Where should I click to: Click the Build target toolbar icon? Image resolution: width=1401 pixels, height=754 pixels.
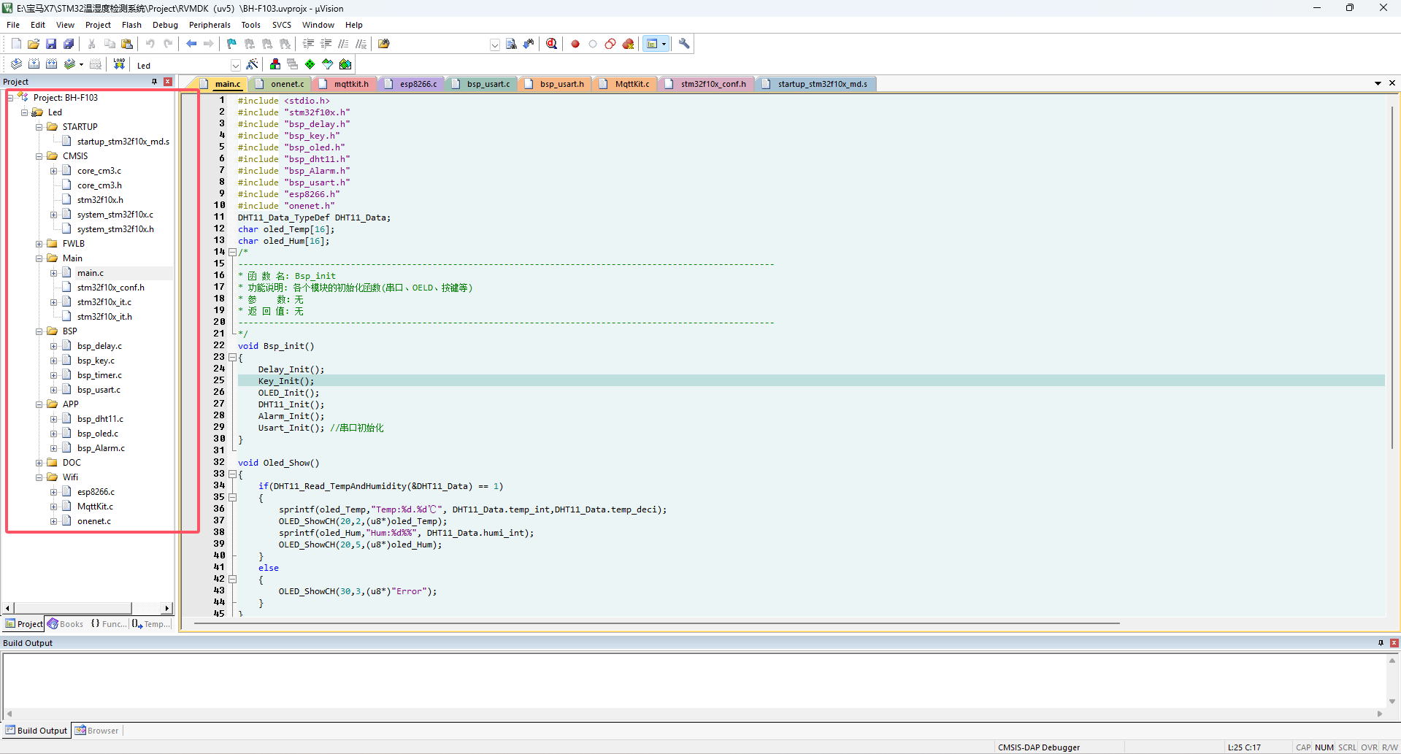pyautogui.click(x=34, y=64)
